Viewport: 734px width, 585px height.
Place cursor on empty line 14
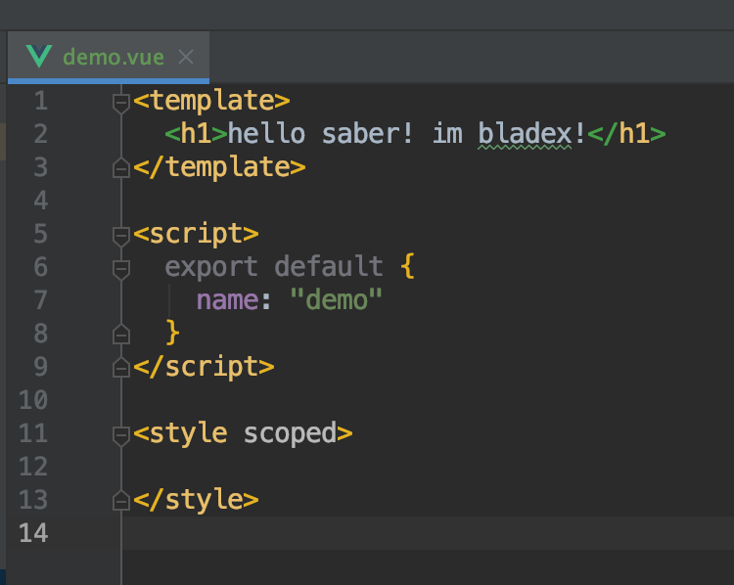(x=427, y=532)
